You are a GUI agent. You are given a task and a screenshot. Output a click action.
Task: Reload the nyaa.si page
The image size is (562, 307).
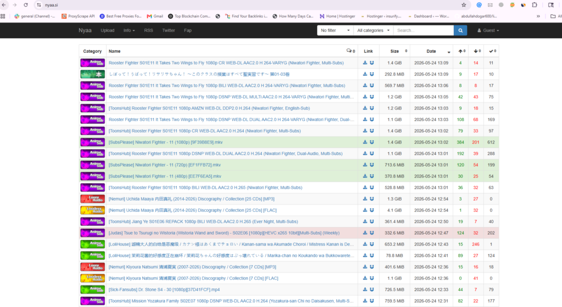26,5
